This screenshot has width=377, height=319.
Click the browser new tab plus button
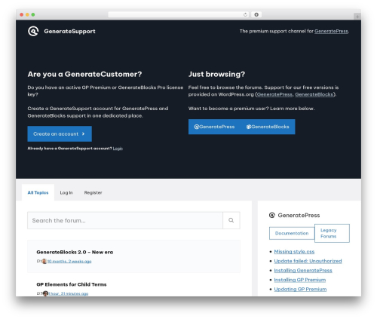coord(357,17)
